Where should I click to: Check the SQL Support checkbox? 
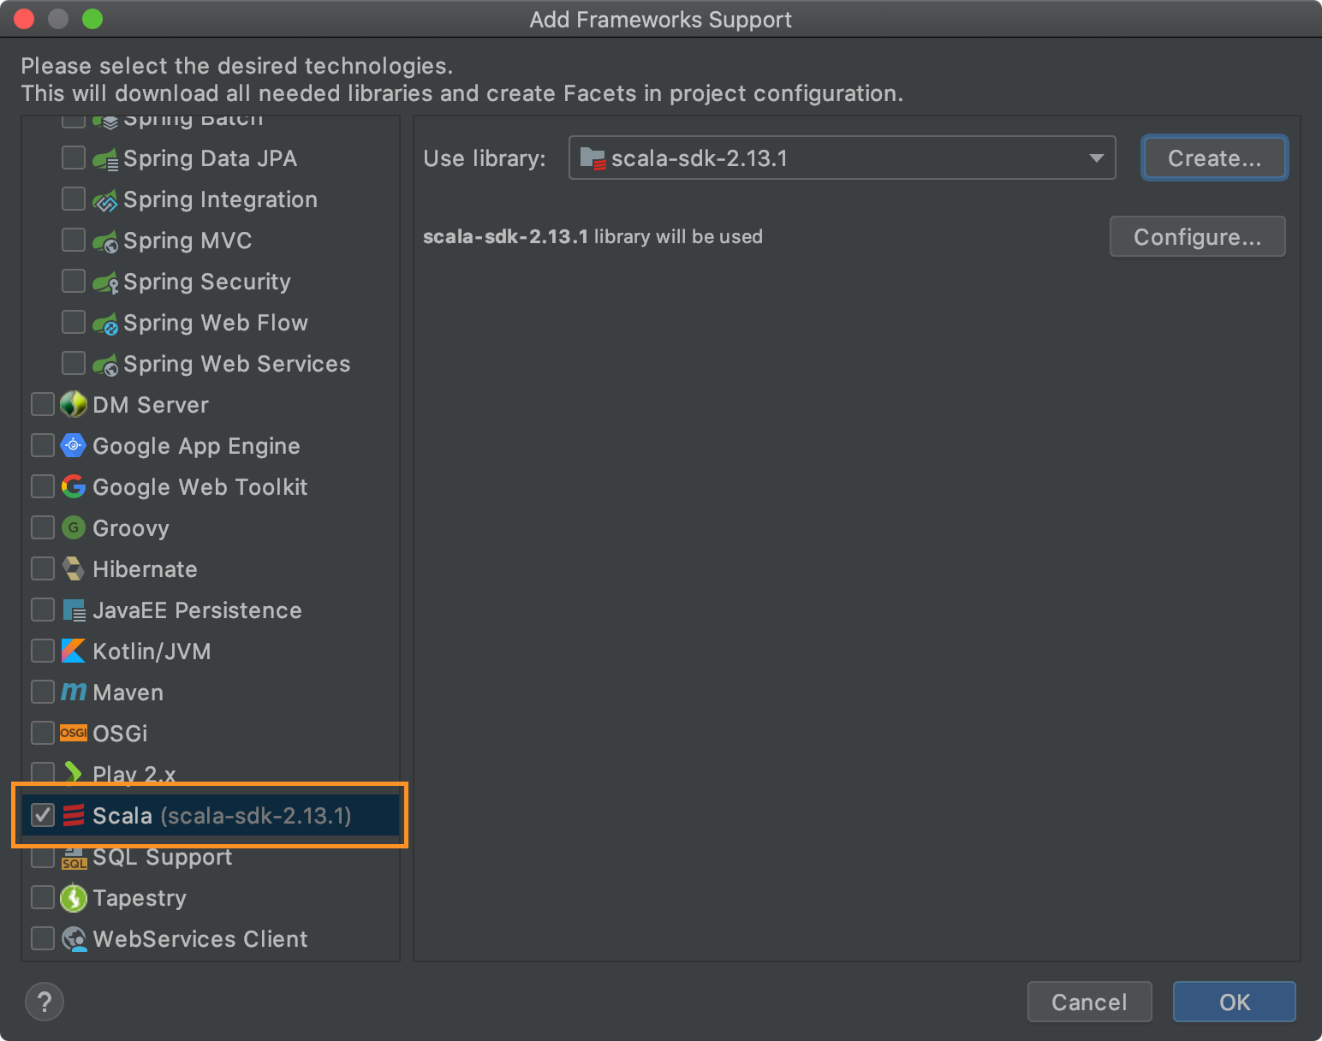tap(43, 856)
